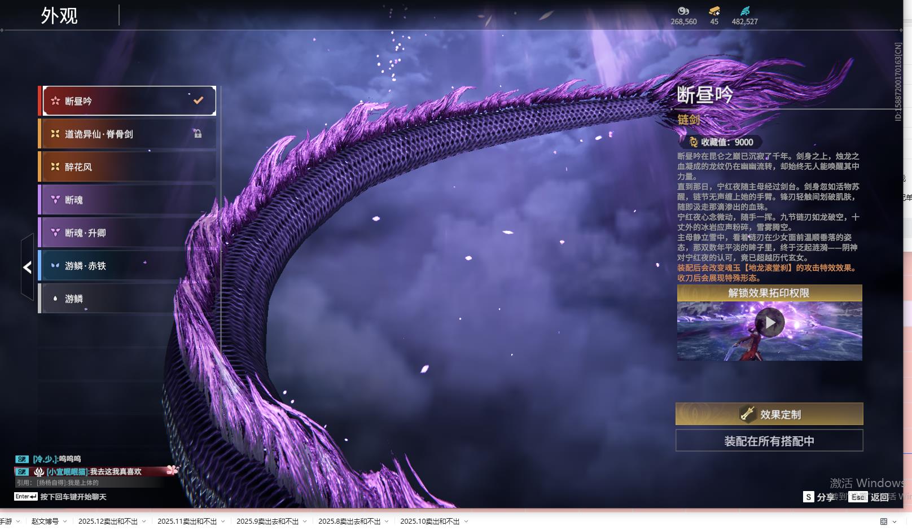Click the 收藏值 collection value icon
This screenshot has width=912, height=530.
coord(694,142)
